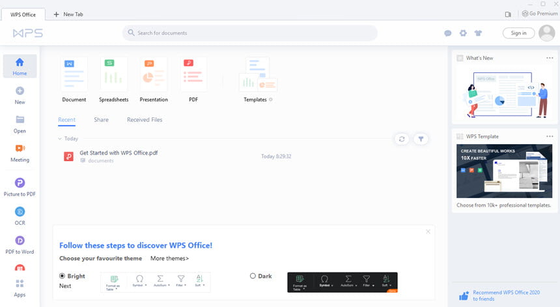Click the WPS logo
560x307 pixels.
[x=28, y=33]
